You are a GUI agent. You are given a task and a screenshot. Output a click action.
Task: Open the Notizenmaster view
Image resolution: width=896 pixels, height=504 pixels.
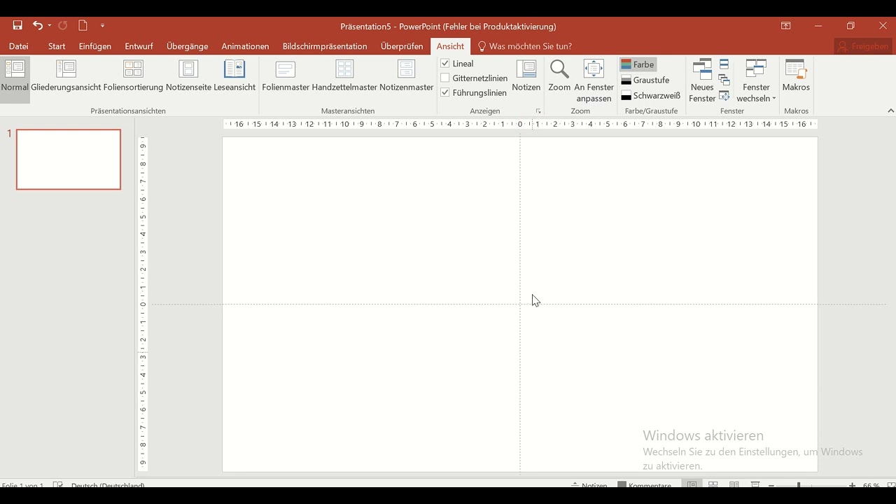point(407,76)
